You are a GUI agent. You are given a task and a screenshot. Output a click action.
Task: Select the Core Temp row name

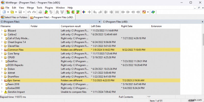(x=14, y=54)
